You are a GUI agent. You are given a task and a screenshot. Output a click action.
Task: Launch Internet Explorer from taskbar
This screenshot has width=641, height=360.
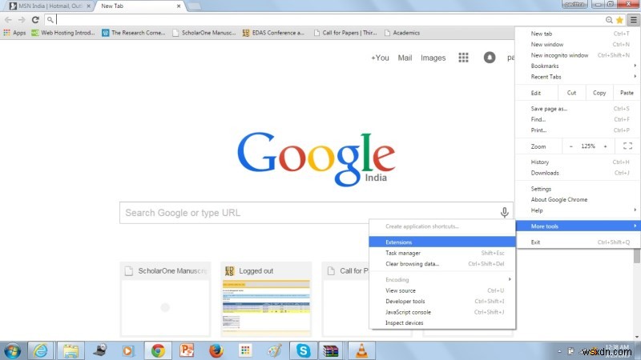(40, 351)
